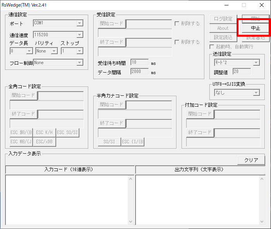Click the 受信設定 開始コード button

[x=111, y=24]
